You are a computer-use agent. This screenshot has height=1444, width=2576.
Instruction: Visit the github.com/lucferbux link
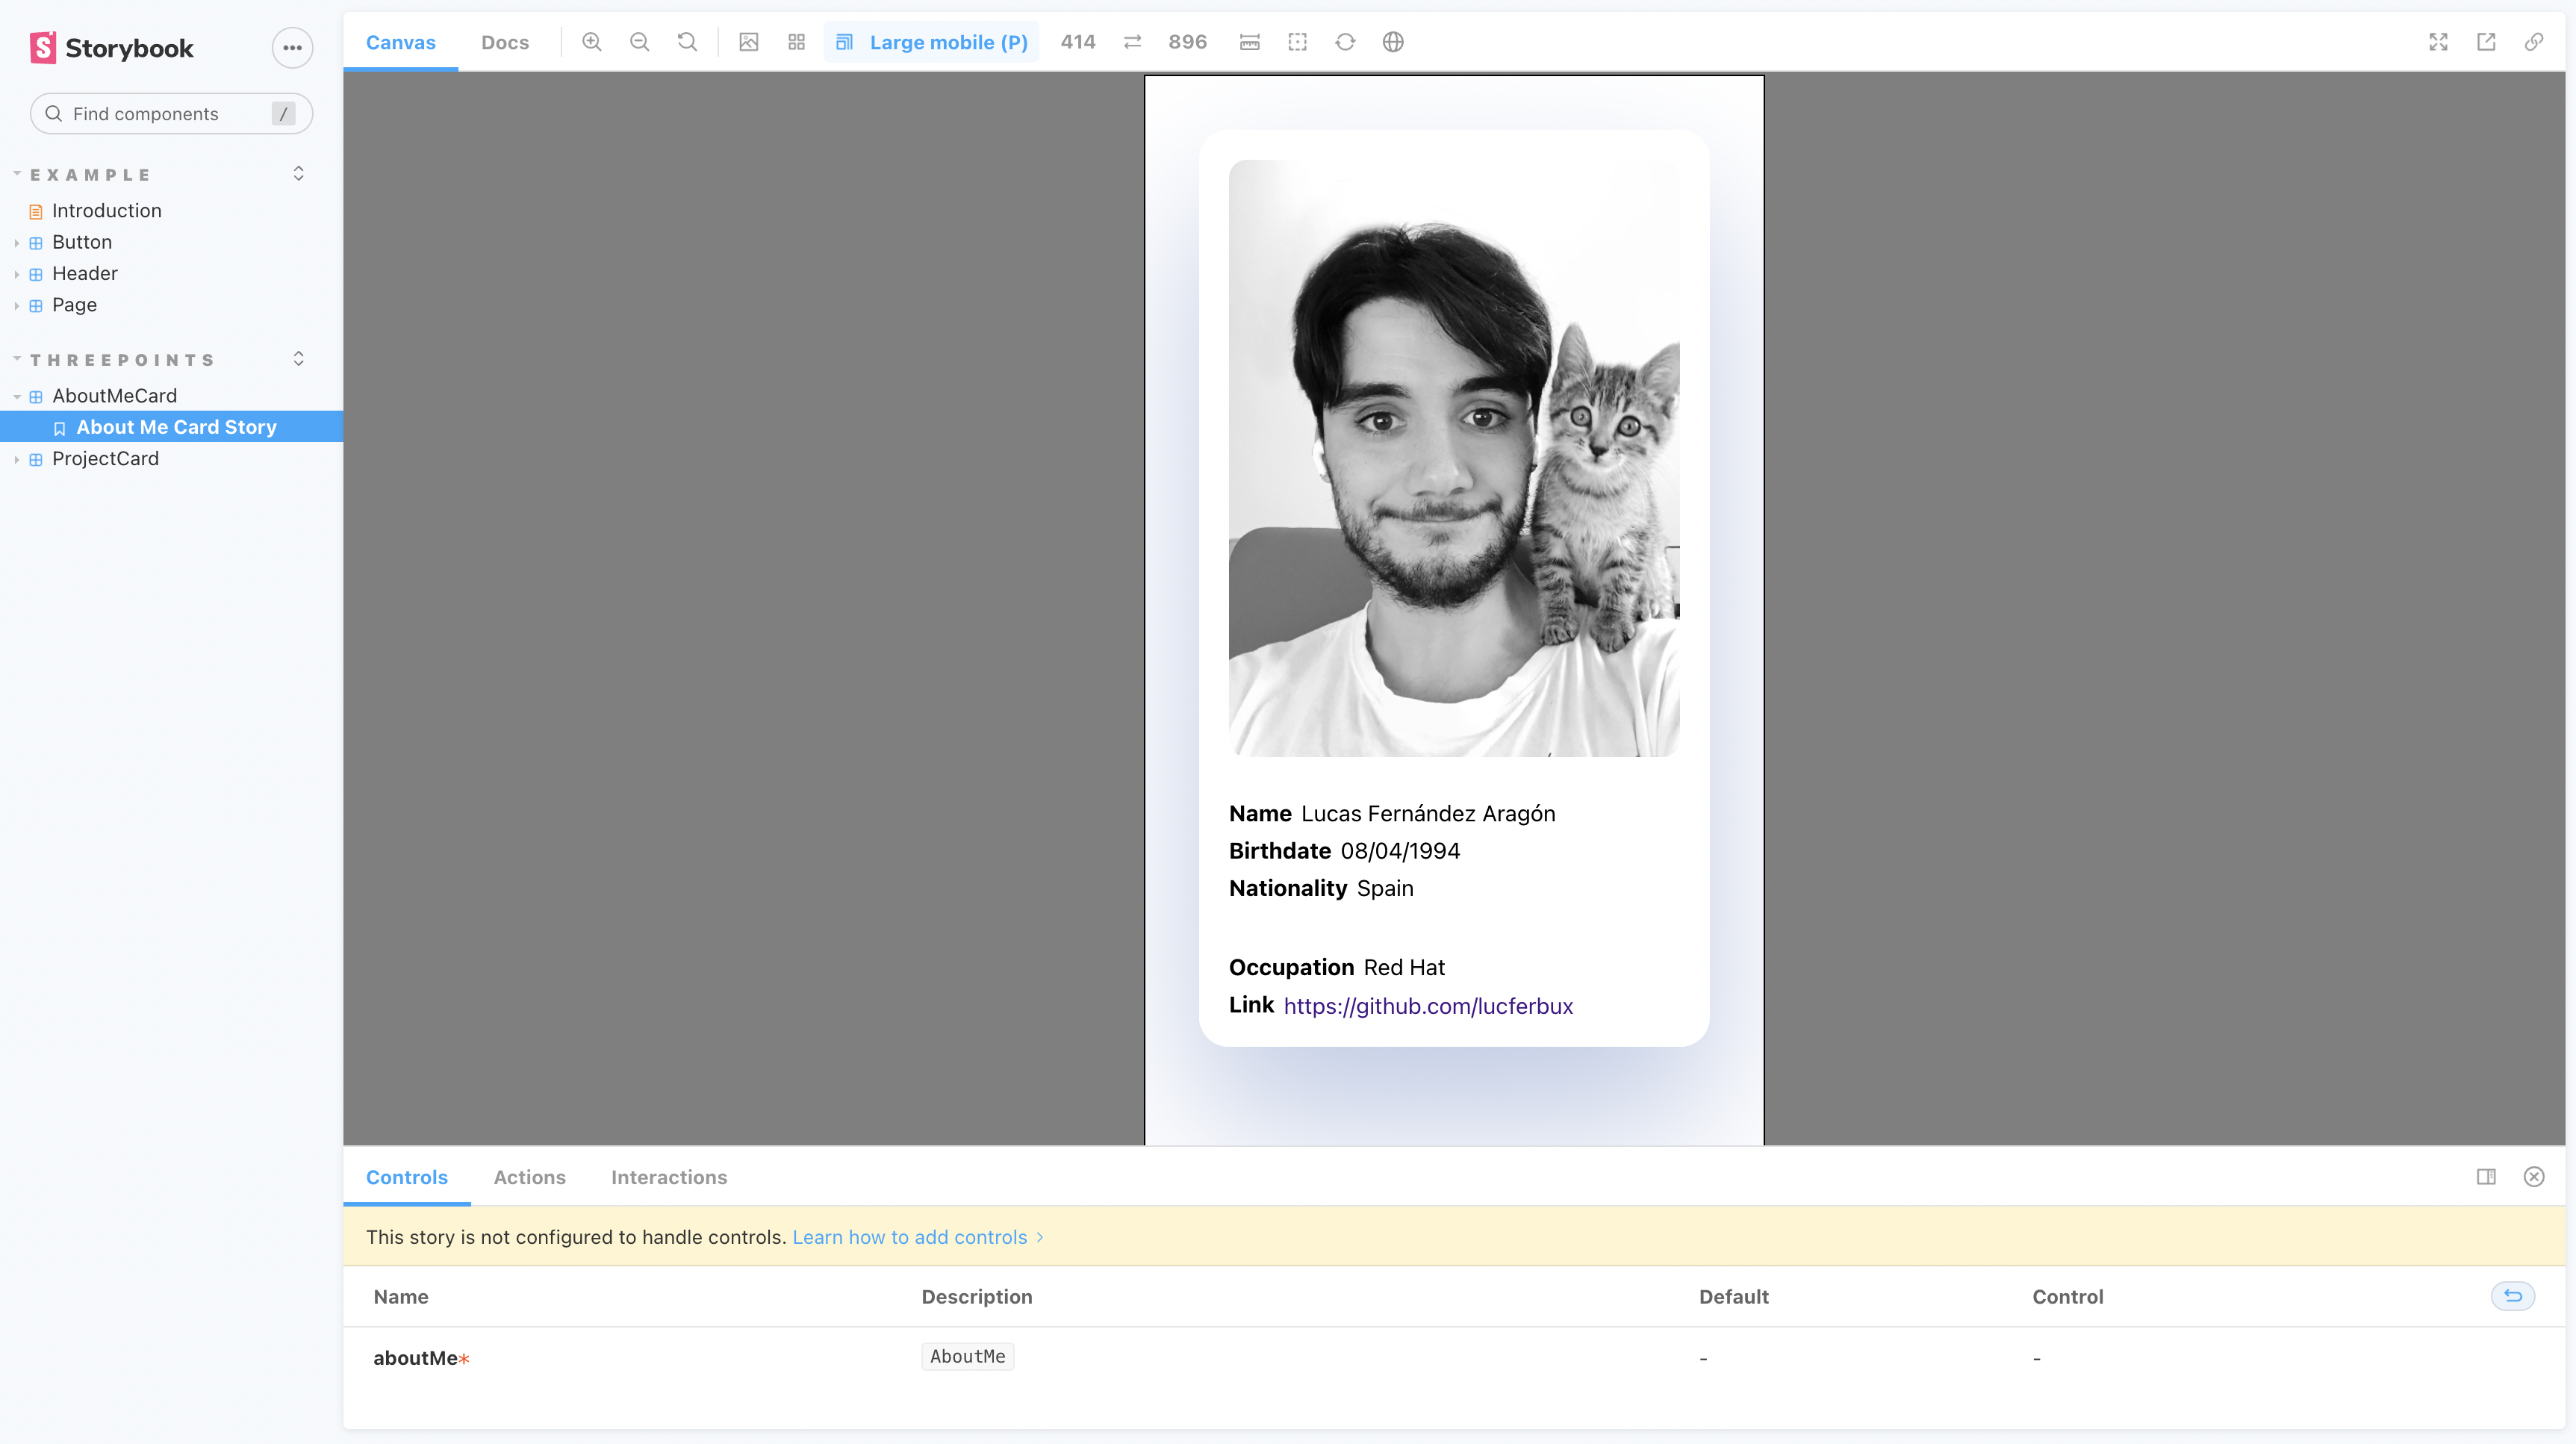coord(1428,1006)
